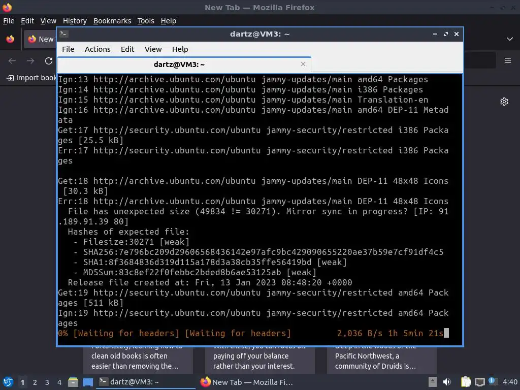Open the Pacific Northwest Druids story card

[x=382, y=360]
